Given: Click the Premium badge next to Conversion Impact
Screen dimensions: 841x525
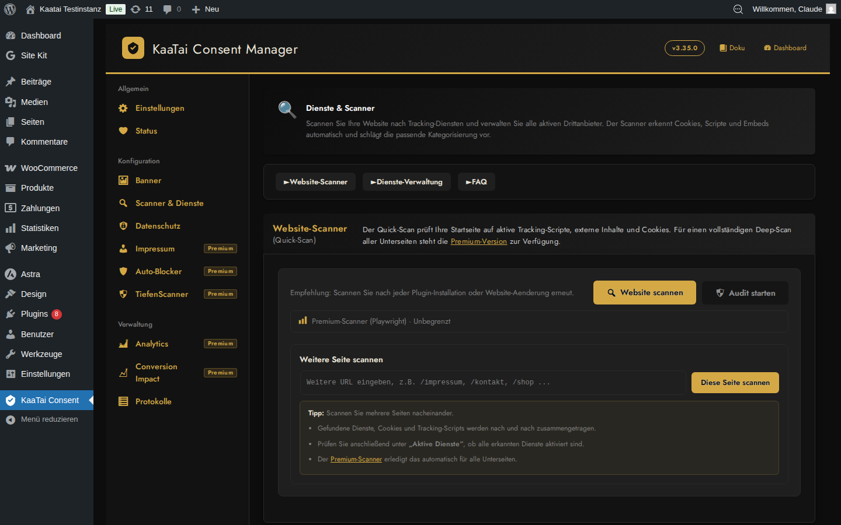Looking at the screenshot, I should (x=220, y=373).
